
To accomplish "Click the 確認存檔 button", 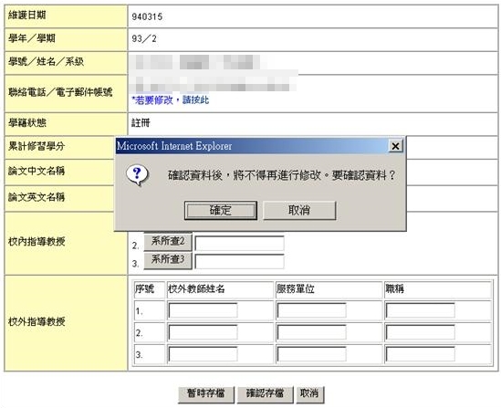I will (x=265, y=394).
